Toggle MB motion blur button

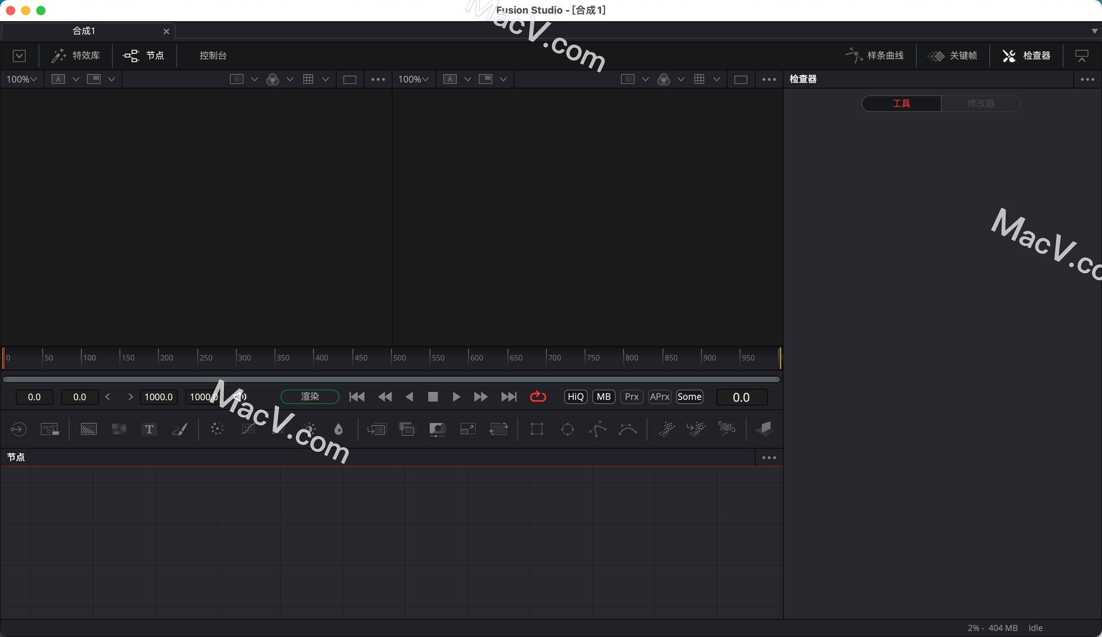tap(604, 397)
